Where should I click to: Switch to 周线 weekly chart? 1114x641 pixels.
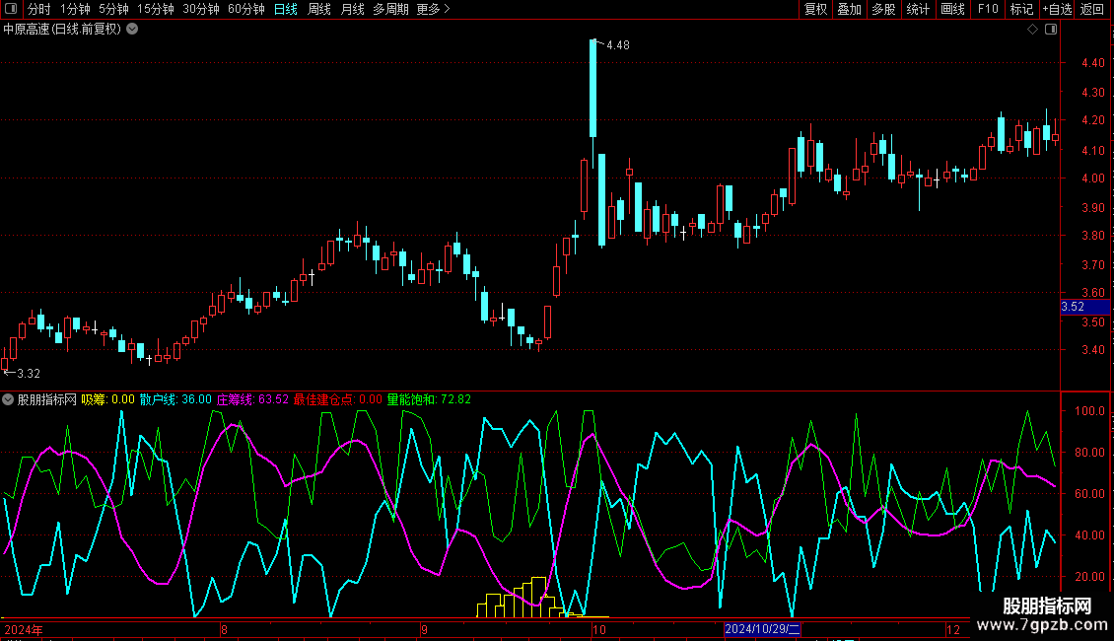(x=319, y=9)
